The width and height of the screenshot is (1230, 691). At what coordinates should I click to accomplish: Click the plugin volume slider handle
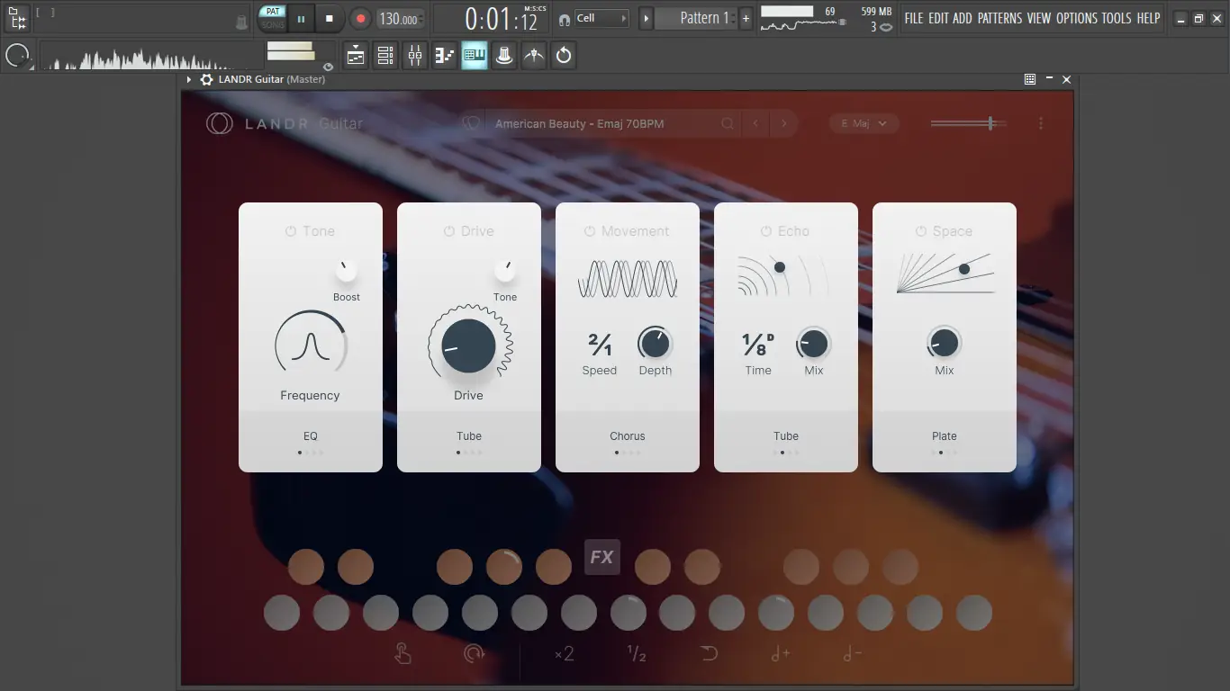pos(990,123)
